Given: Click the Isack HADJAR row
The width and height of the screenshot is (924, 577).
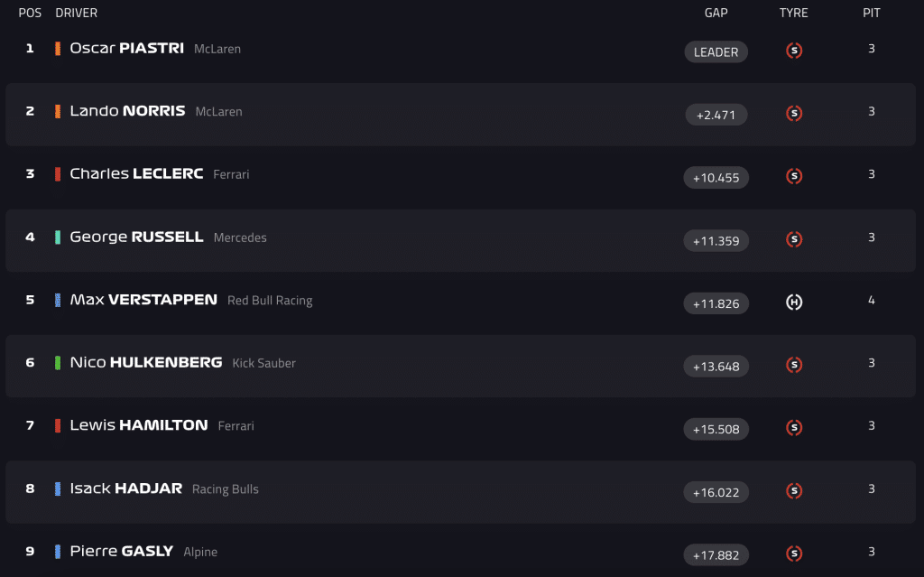Looking at the screenshot, I should [461, 491].
